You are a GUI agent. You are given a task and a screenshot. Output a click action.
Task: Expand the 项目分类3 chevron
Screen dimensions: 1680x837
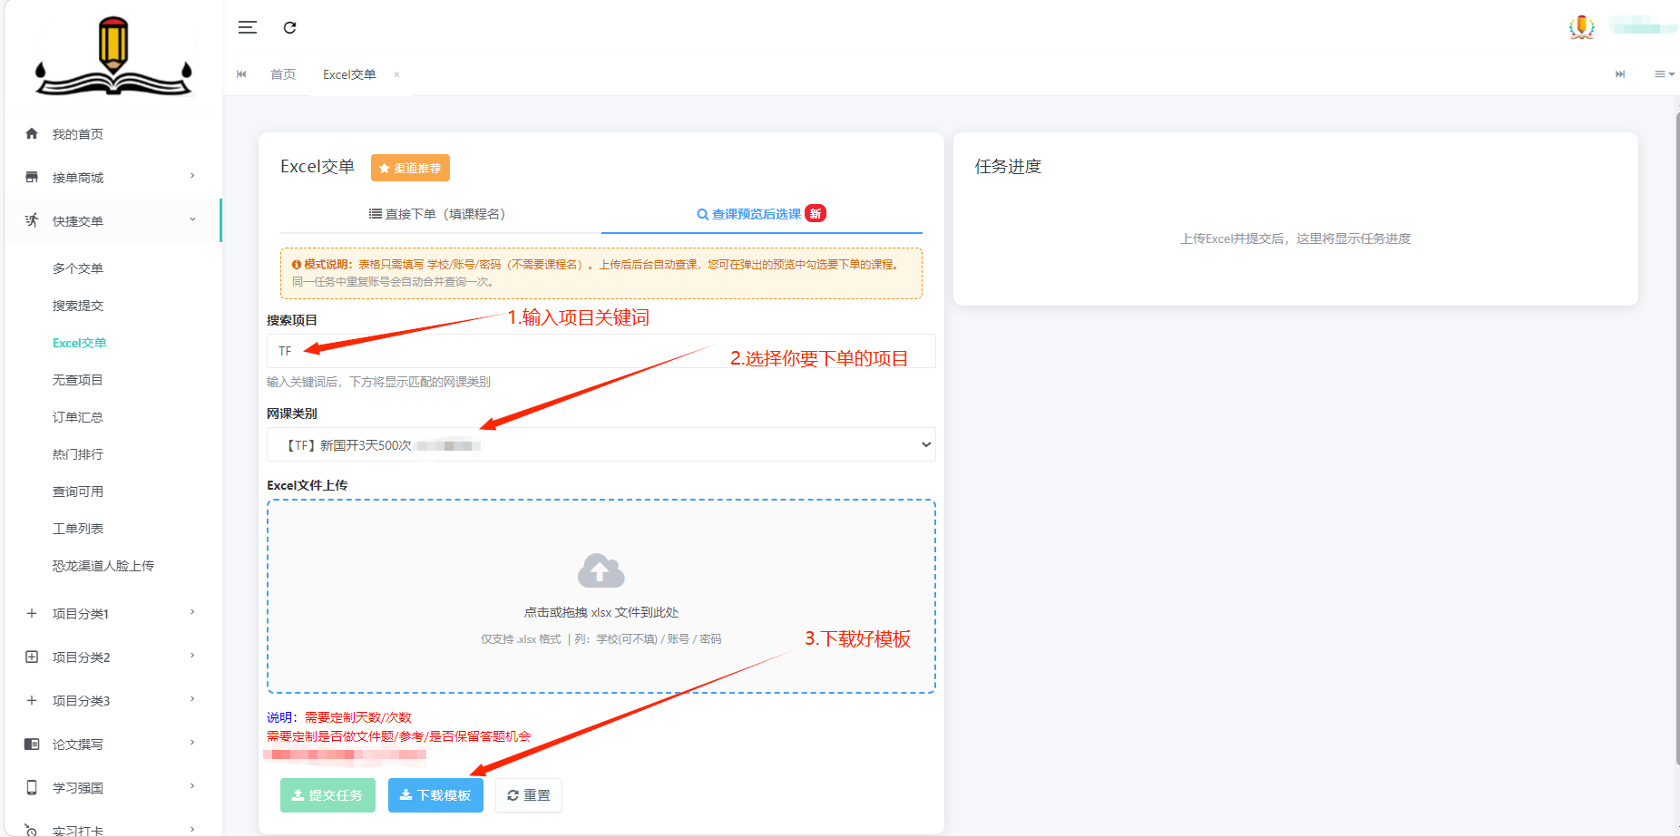192,699
